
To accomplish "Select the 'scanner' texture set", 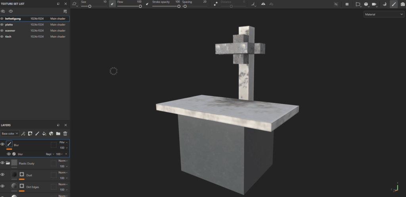I will (x=10, y=30).
